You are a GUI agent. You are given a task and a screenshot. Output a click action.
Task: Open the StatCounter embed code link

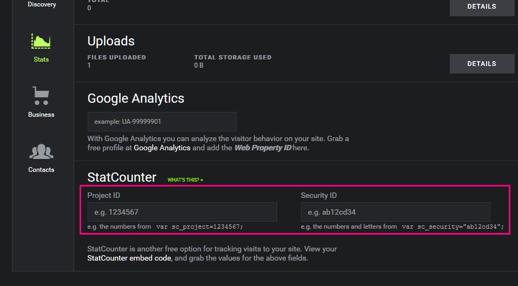129,258
